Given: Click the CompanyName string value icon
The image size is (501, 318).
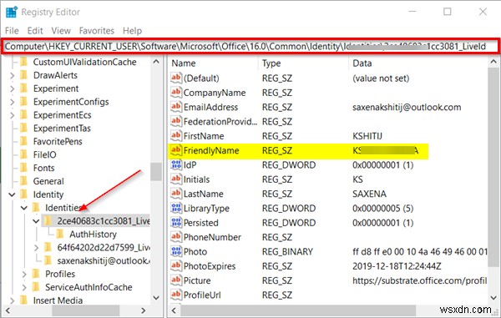Looking at the screenshot, I should click(176, 93).
